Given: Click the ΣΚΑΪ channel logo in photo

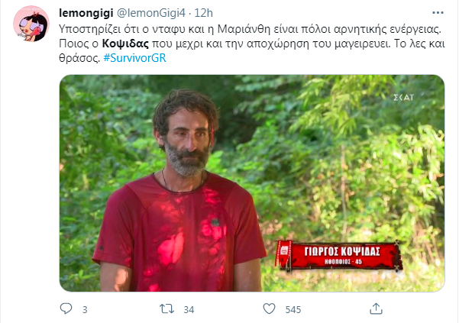Looking at the screenshot, I should (404, 98).
